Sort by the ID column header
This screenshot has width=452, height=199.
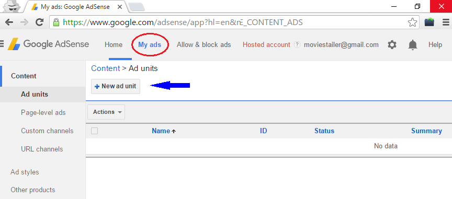[x=264, y=131]
